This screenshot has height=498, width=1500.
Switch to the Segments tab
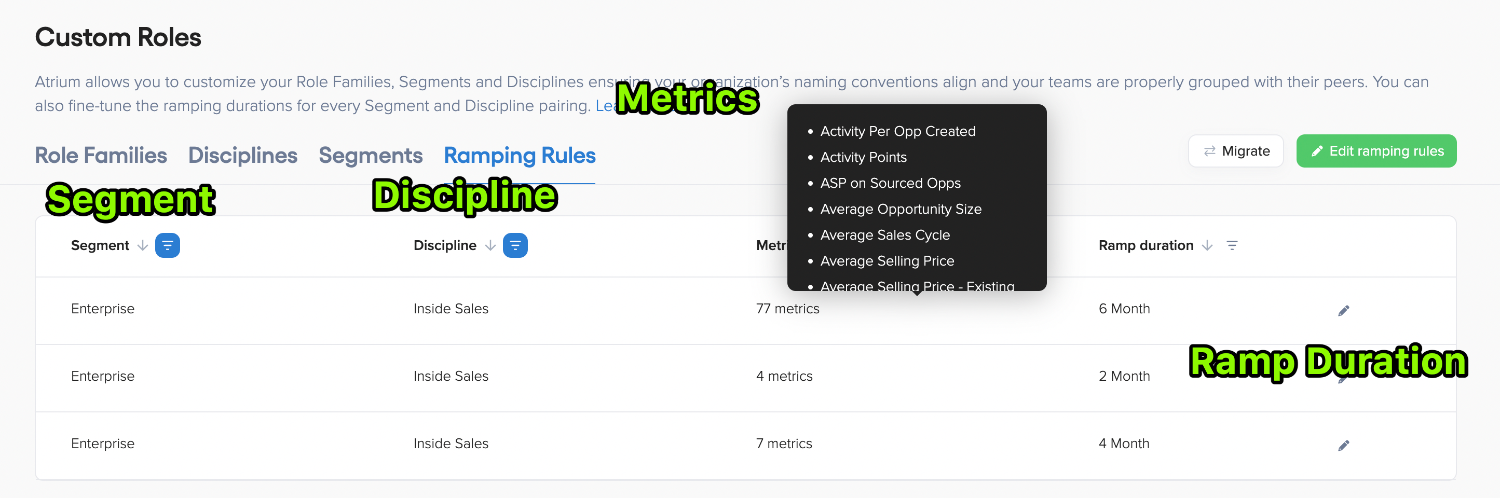[371, 155]
